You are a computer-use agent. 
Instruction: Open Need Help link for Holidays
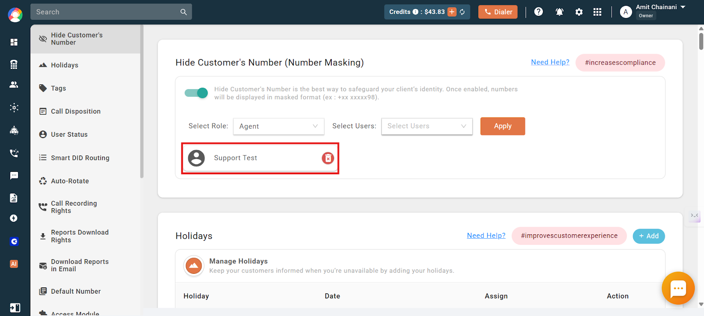(486, 236)
